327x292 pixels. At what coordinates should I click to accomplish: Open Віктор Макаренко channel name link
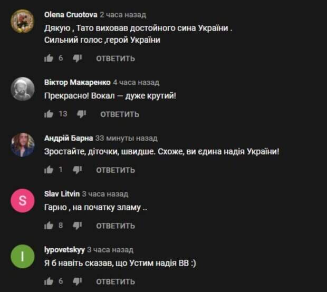78,82
